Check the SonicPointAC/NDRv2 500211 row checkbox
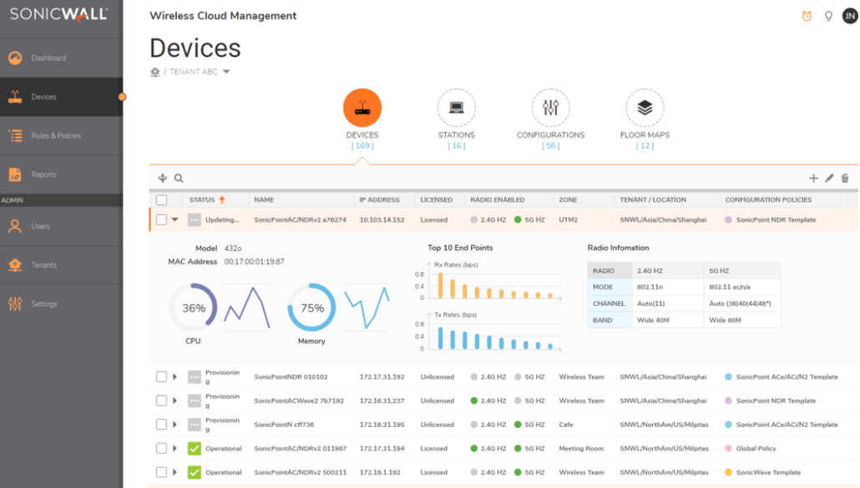Viewport: 860px width, 488px height. coord(161,472)
